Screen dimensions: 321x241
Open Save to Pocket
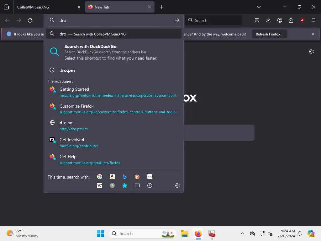point(257,20)
